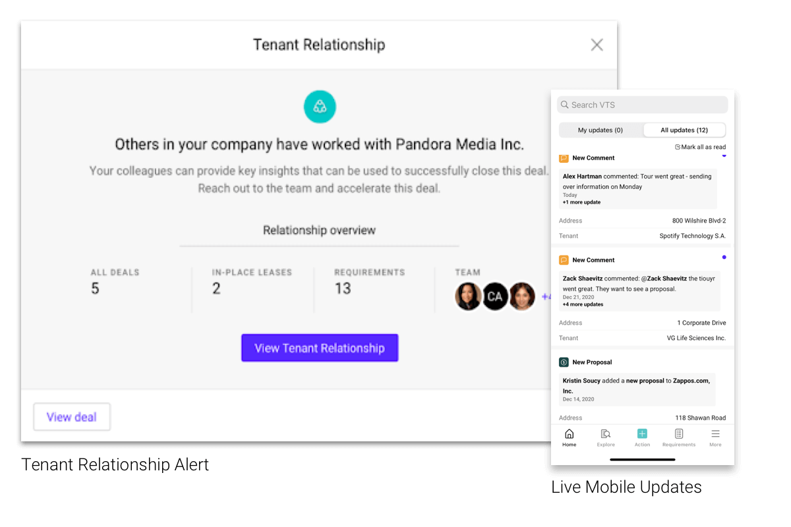Switch to My updates tab

tap(601, 130)
